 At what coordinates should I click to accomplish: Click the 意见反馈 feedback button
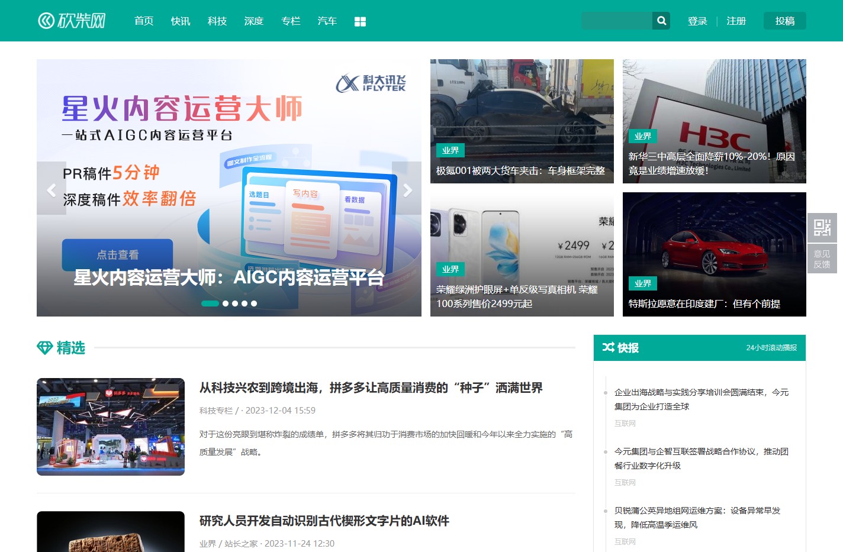point(822,259)
